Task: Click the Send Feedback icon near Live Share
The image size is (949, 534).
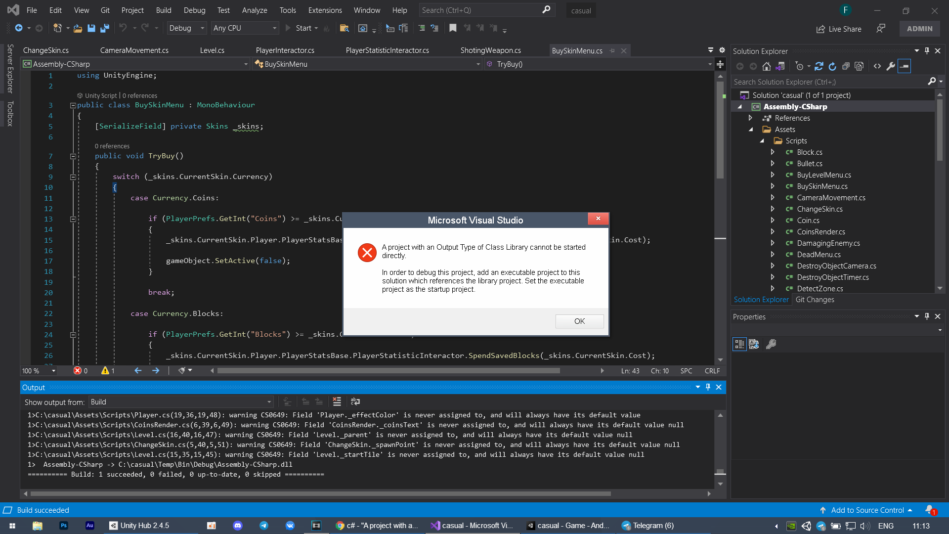Action: point(881,29)
